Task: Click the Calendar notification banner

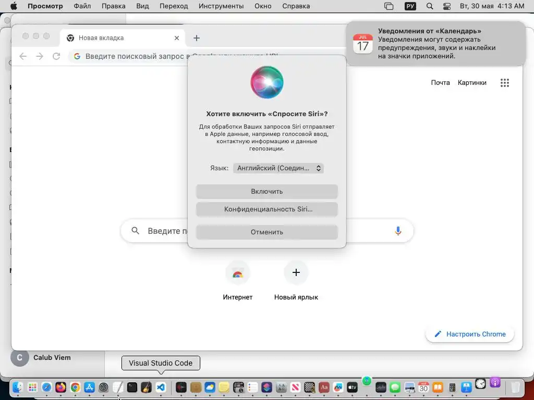Action: click(x=435, y=44)
